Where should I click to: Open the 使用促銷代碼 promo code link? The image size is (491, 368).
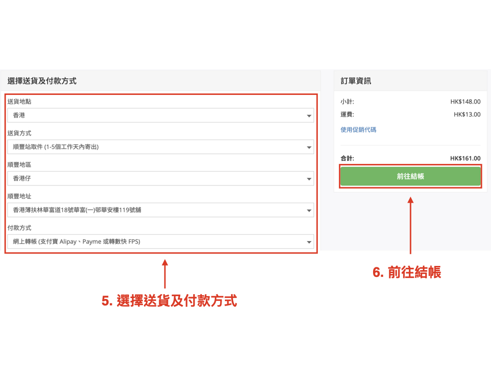358,130
